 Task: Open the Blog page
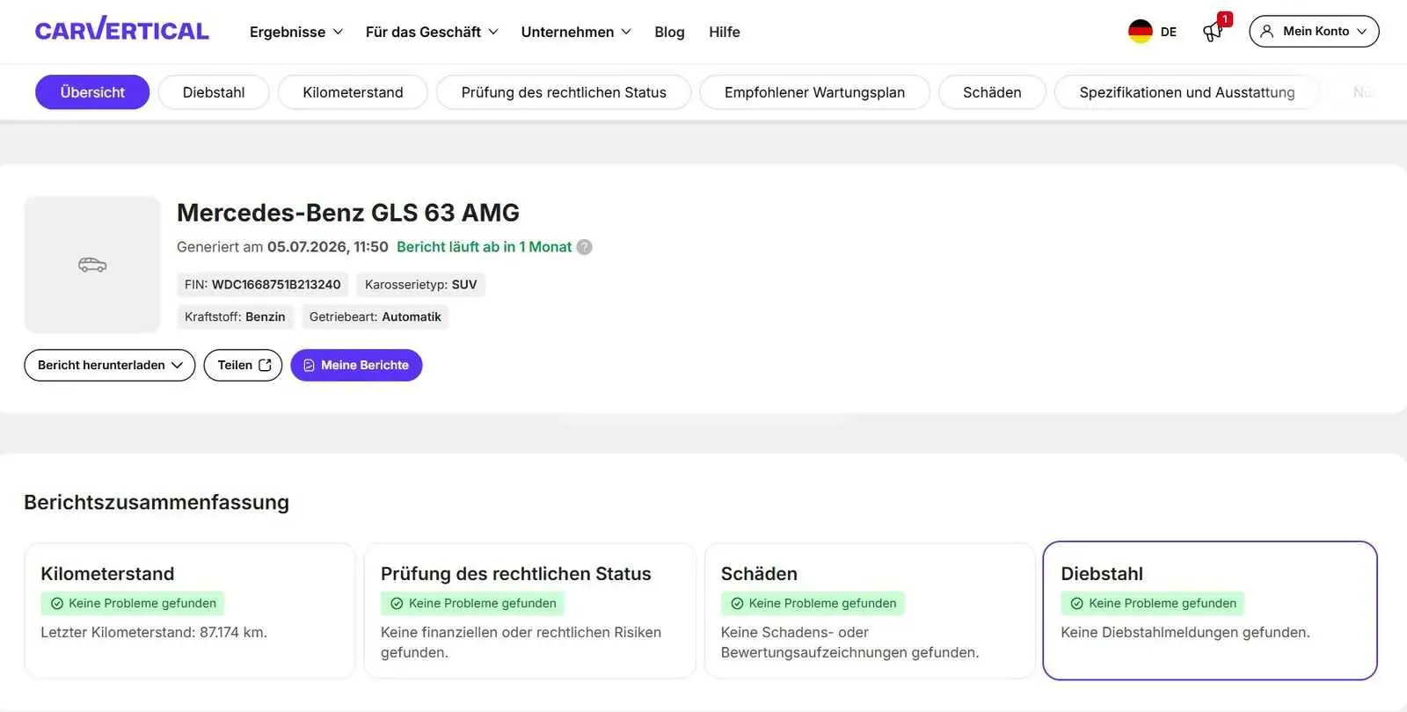669,32
